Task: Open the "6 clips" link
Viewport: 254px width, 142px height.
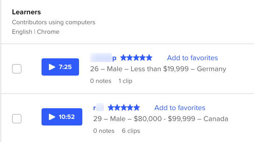Action: 131,131
